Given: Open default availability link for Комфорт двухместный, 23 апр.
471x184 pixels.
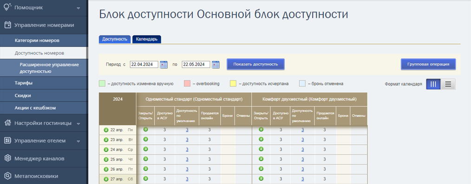Looking at the screenshot, I should tap(302, 140).
